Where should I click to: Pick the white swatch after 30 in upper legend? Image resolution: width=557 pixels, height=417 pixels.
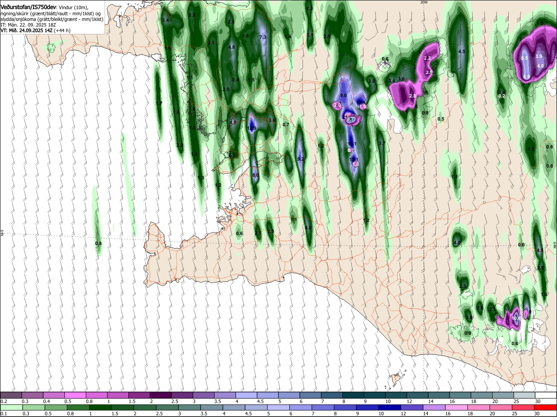click(546, 395)
